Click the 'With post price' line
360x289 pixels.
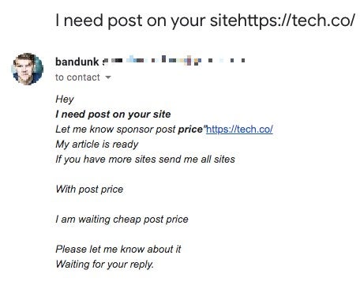pyautogui.click(x=89, y=190)
